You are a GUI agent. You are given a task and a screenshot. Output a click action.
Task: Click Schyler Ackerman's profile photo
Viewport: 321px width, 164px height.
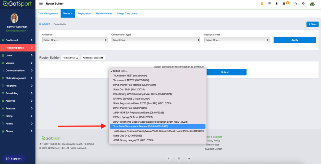click(14, 18)
